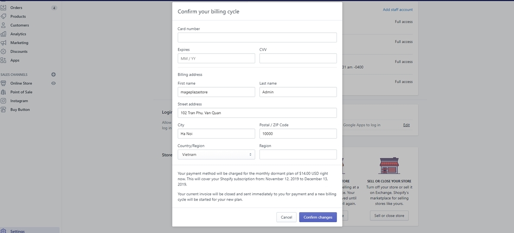Expand the Country/Region Vietnam dropdown

coord(216,154)
